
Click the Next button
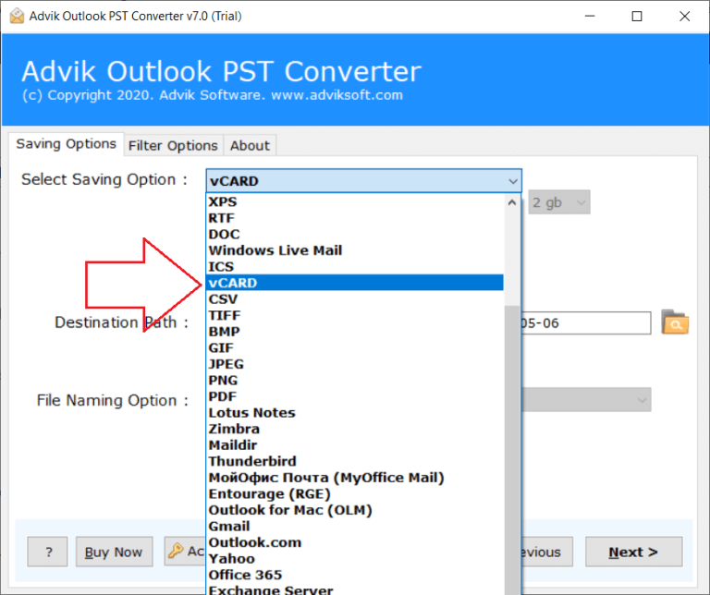(632, 552)
